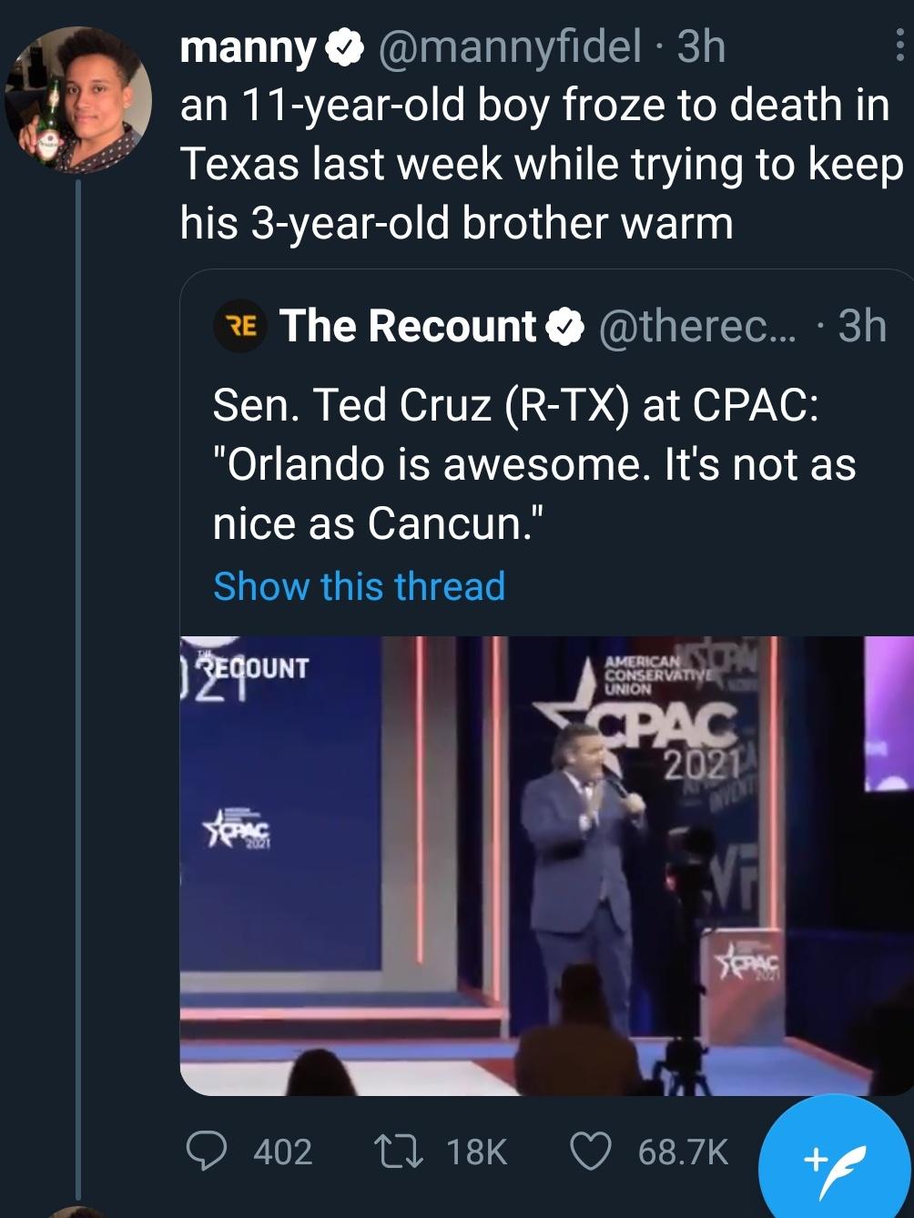Viewport: 914px width, 1218px height.
Task: Click The Recount's verified checkmark
Action: tap(562, 327)
